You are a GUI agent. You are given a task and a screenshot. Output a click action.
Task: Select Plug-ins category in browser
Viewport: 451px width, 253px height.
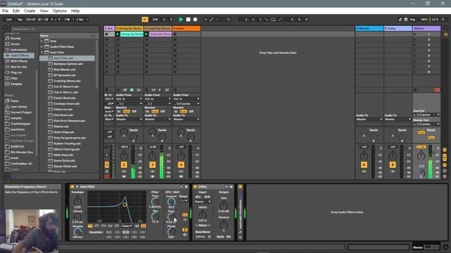[16, 72]
